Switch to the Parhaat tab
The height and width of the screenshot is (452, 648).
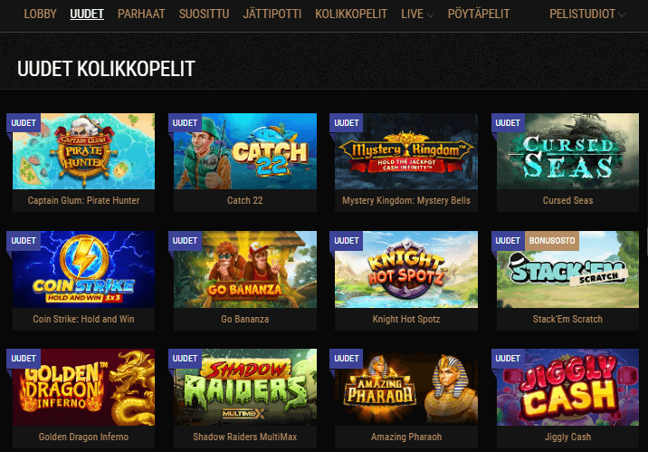(141, 14)
